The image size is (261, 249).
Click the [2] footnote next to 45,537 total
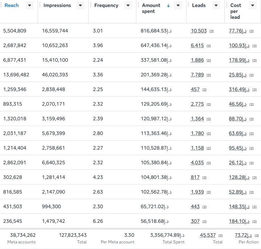220,236
